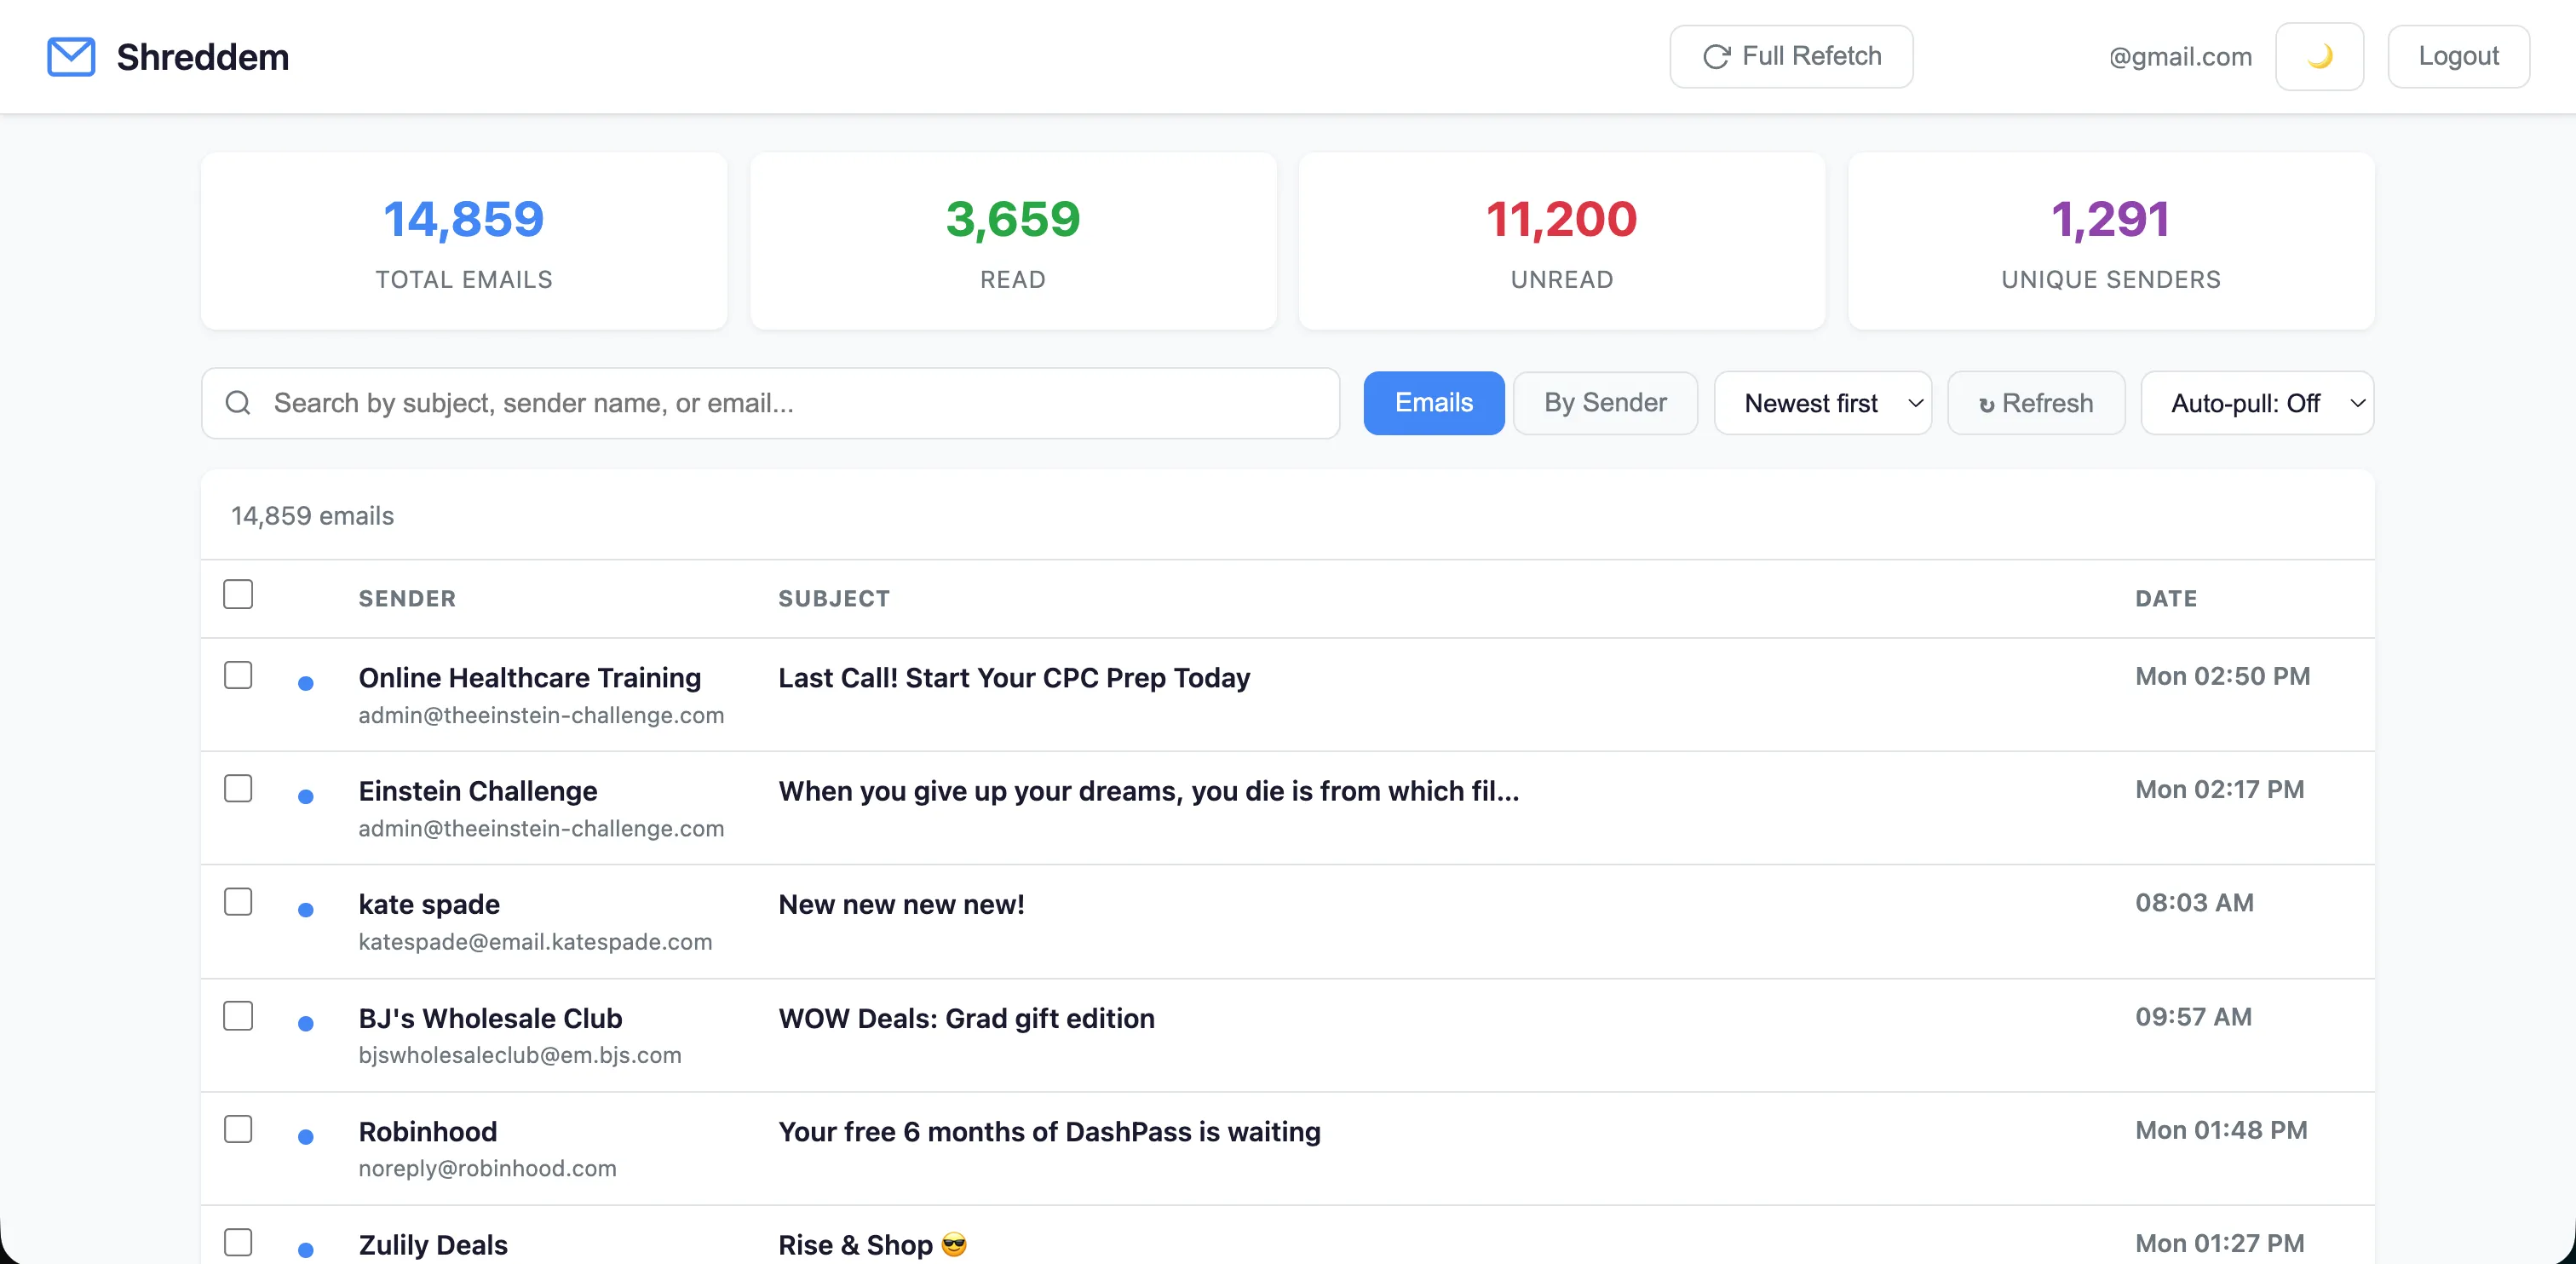Click the Shreddem app title
This screenshot has width=2576, height=1264.
coord(202,57)
